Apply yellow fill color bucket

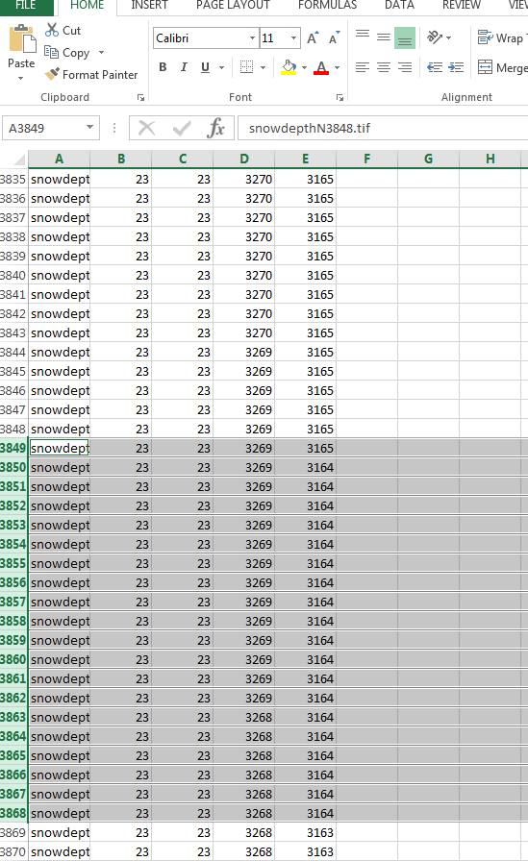(289, 67)
